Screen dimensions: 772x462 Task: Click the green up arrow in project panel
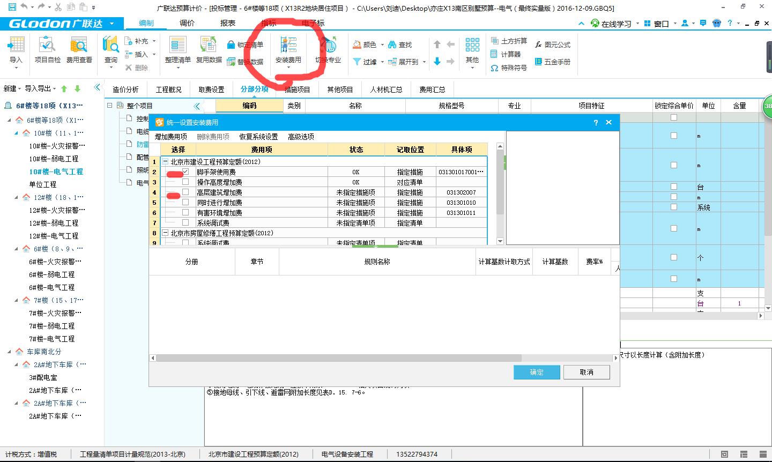tap(64, 88)
